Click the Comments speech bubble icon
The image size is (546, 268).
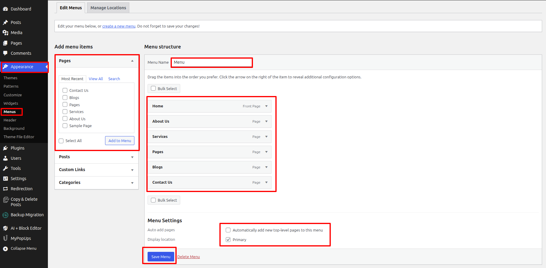click(x=5, y=53)
